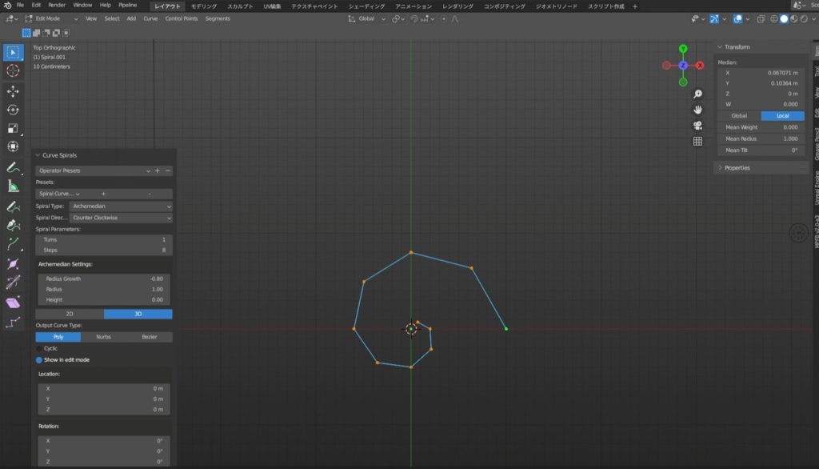819x469 pixels.
Task: Select the Cursor tool in the toolbar
Action: click(13, 71)
